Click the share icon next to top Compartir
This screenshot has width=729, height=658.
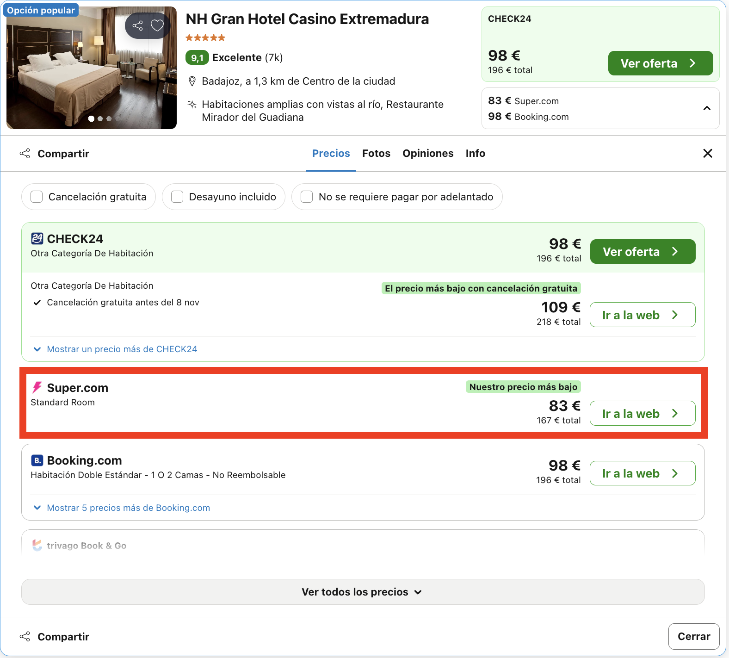25,154
